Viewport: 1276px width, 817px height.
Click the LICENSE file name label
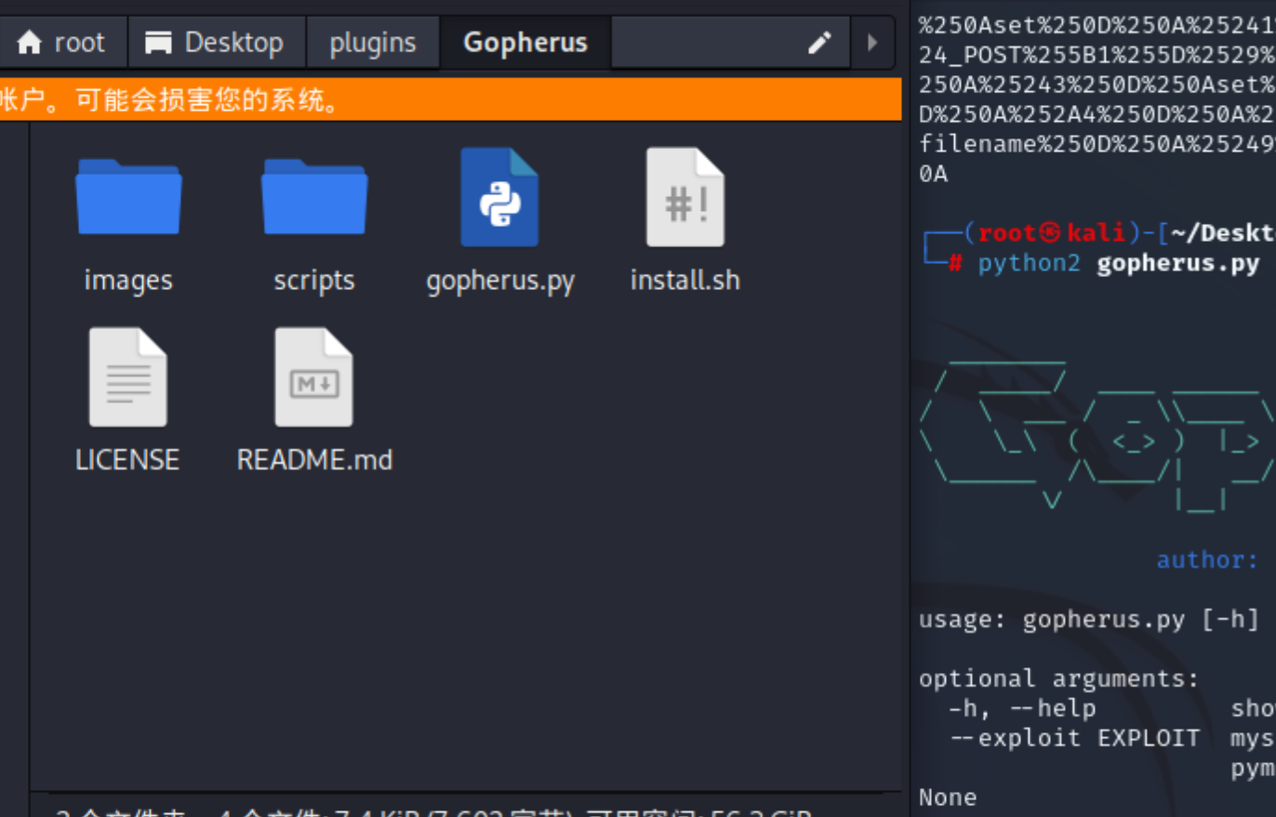[127, 459]
